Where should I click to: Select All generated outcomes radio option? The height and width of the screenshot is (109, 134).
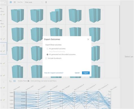[47, 49]
